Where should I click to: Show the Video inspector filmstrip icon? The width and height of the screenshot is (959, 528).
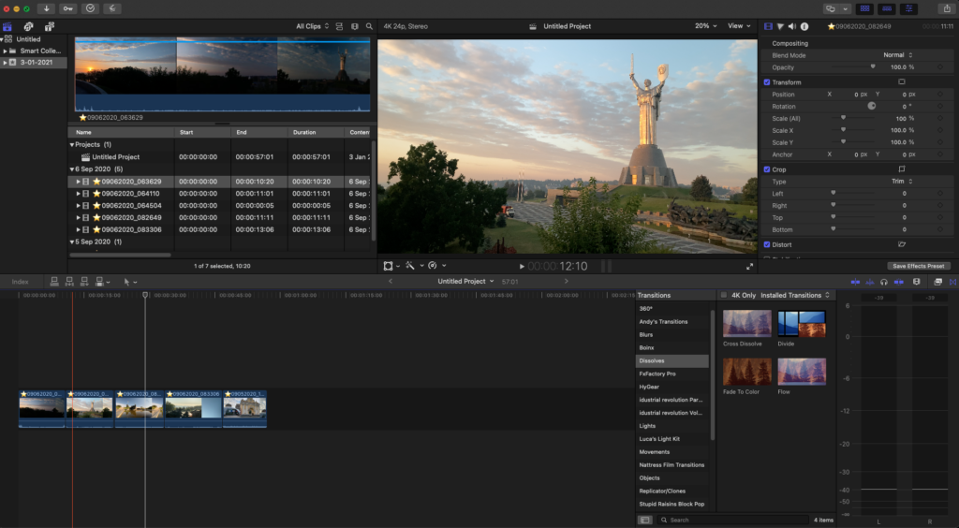point(768,26)
